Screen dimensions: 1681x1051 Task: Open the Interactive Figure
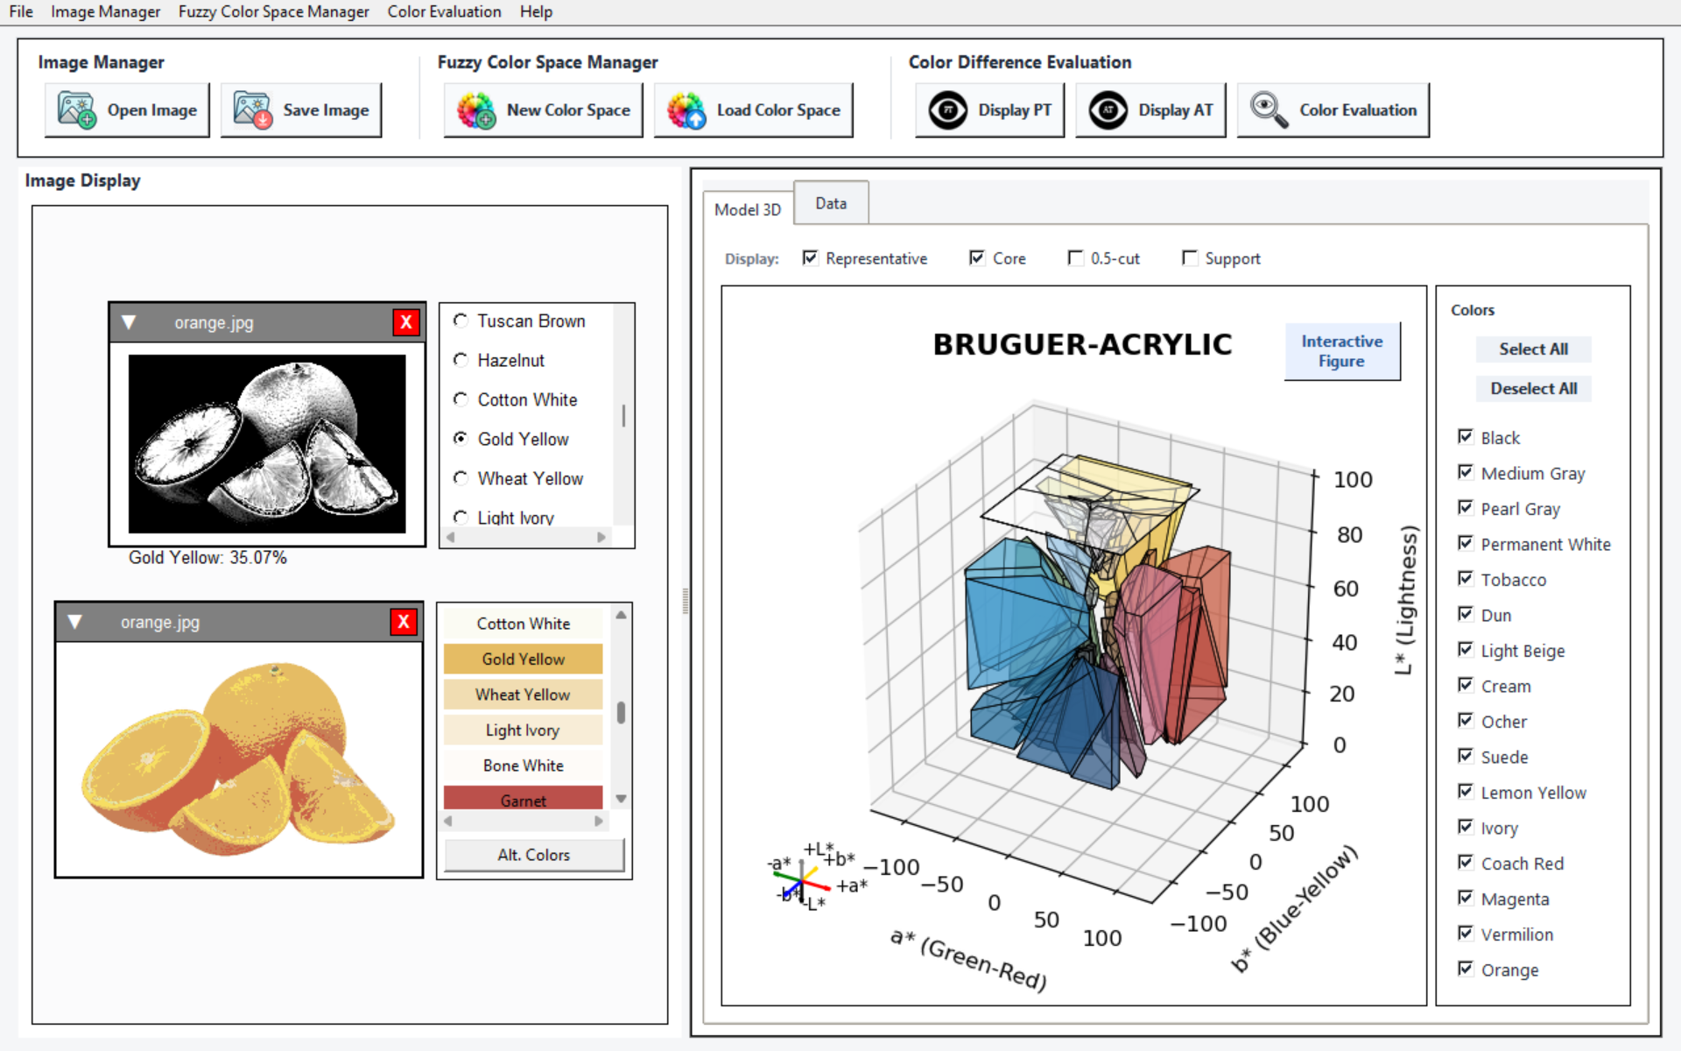(x=1342, y=351)
